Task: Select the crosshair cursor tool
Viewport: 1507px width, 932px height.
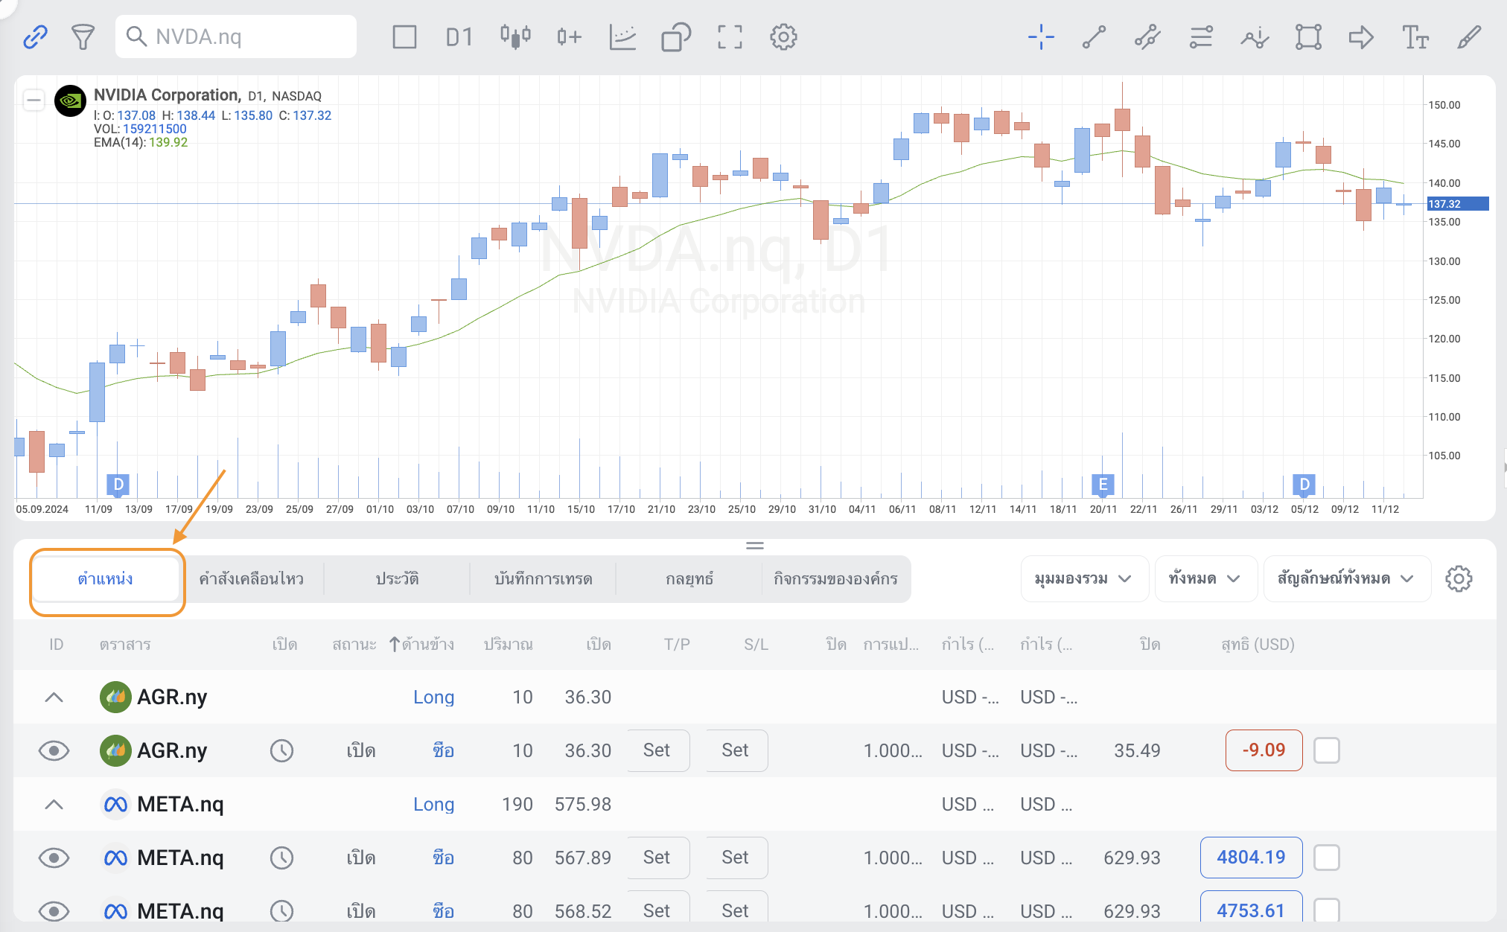Action: click(x=1041, y=36)
